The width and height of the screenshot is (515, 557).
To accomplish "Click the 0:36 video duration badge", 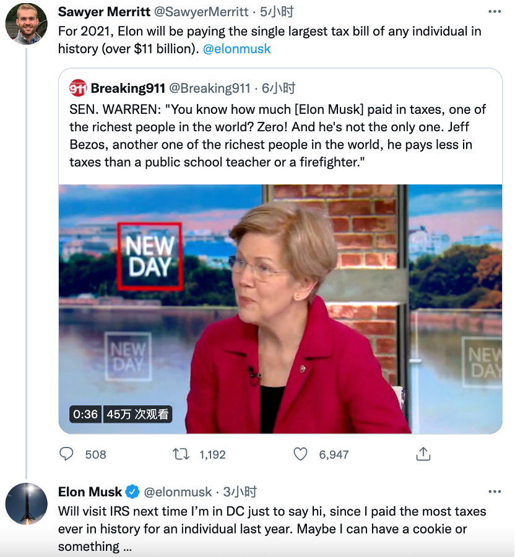I will click(x=85, y=414).
